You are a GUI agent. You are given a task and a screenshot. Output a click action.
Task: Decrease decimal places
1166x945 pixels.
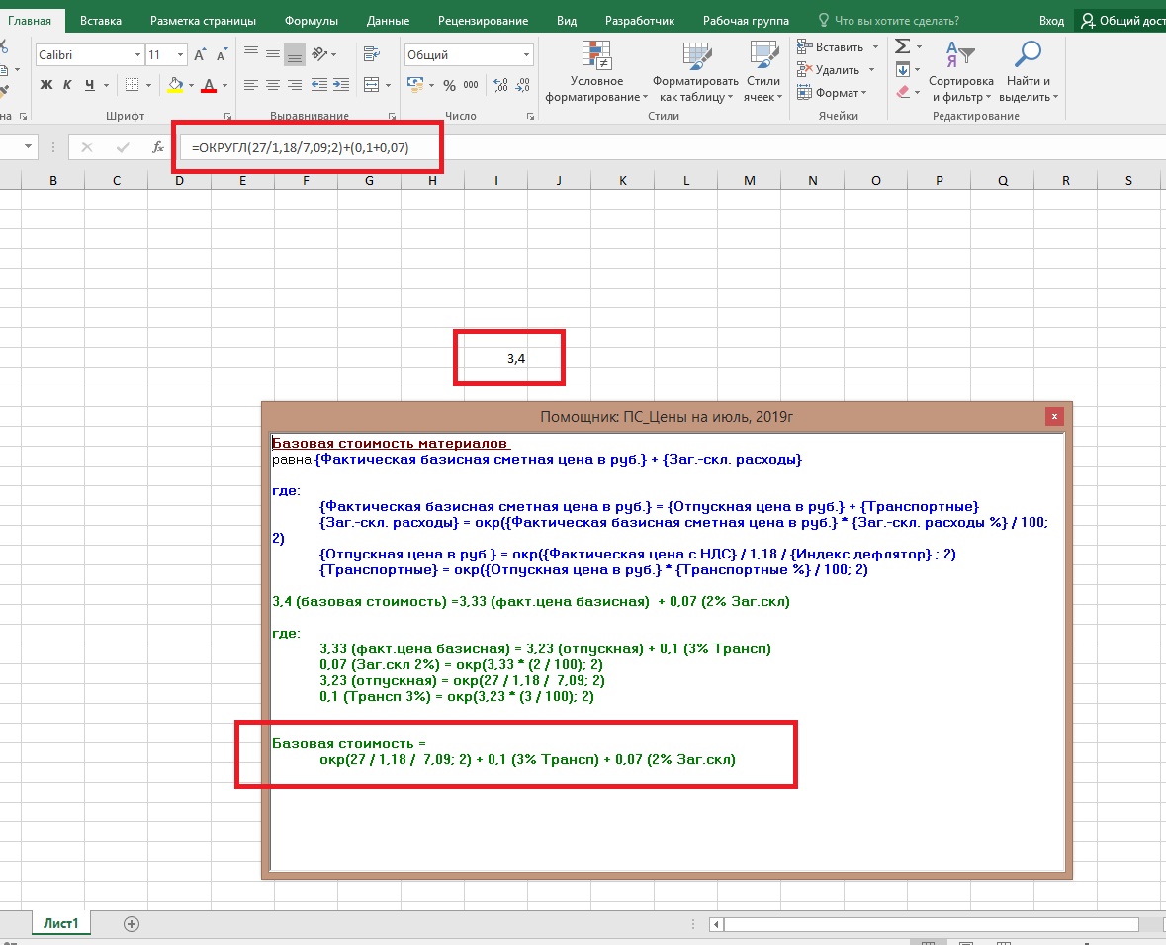pos(523,85)
